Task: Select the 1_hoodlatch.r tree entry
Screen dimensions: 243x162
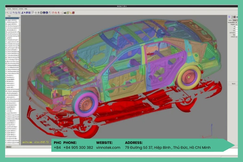Action: 10,75
